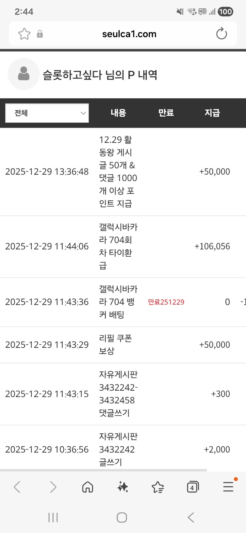Tap the 리필 쿠폰 보상 entry
This screenshot has width=246, height=533.
point(115,345)
